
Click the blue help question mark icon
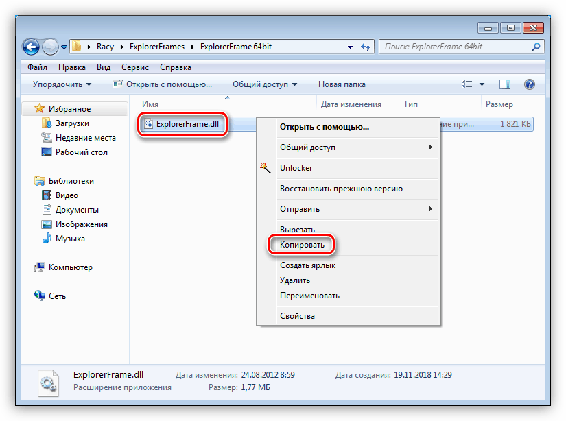pyautogui.click(x=530, y=84)
